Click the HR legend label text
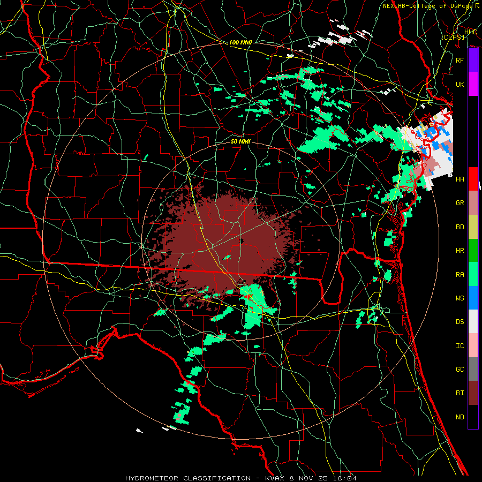 460,251
